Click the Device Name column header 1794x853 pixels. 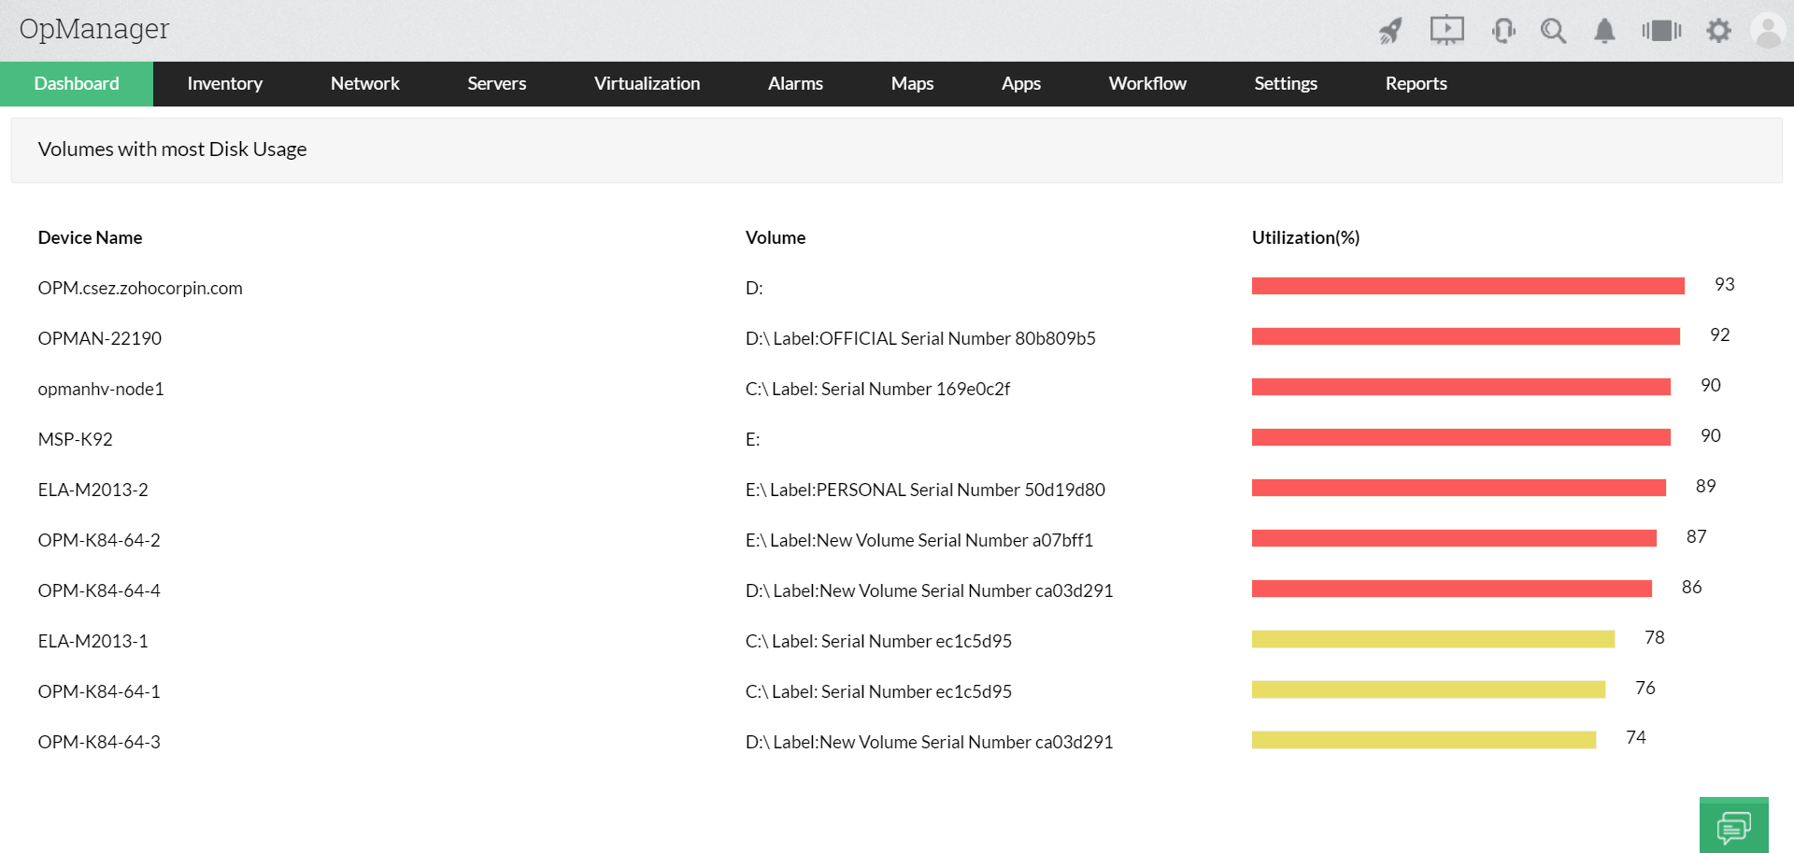point(90,238)
